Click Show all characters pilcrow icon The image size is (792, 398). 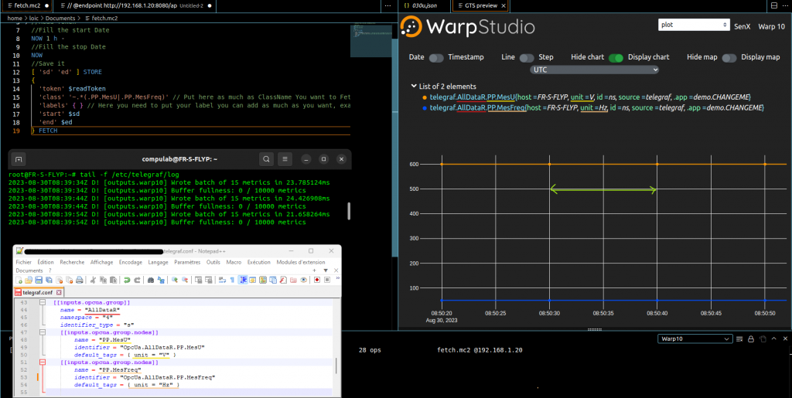coord(232,280)
